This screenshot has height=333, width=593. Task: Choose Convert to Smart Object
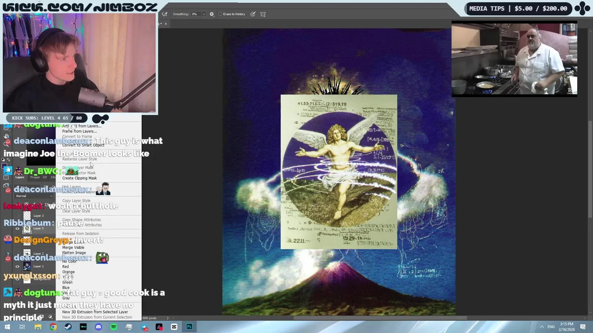click(83, 145)
